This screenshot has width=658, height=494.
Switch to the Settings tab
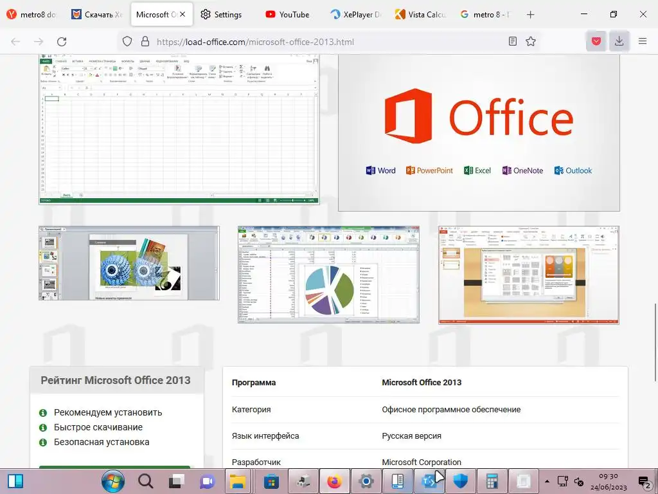click(x=222, y=14)
